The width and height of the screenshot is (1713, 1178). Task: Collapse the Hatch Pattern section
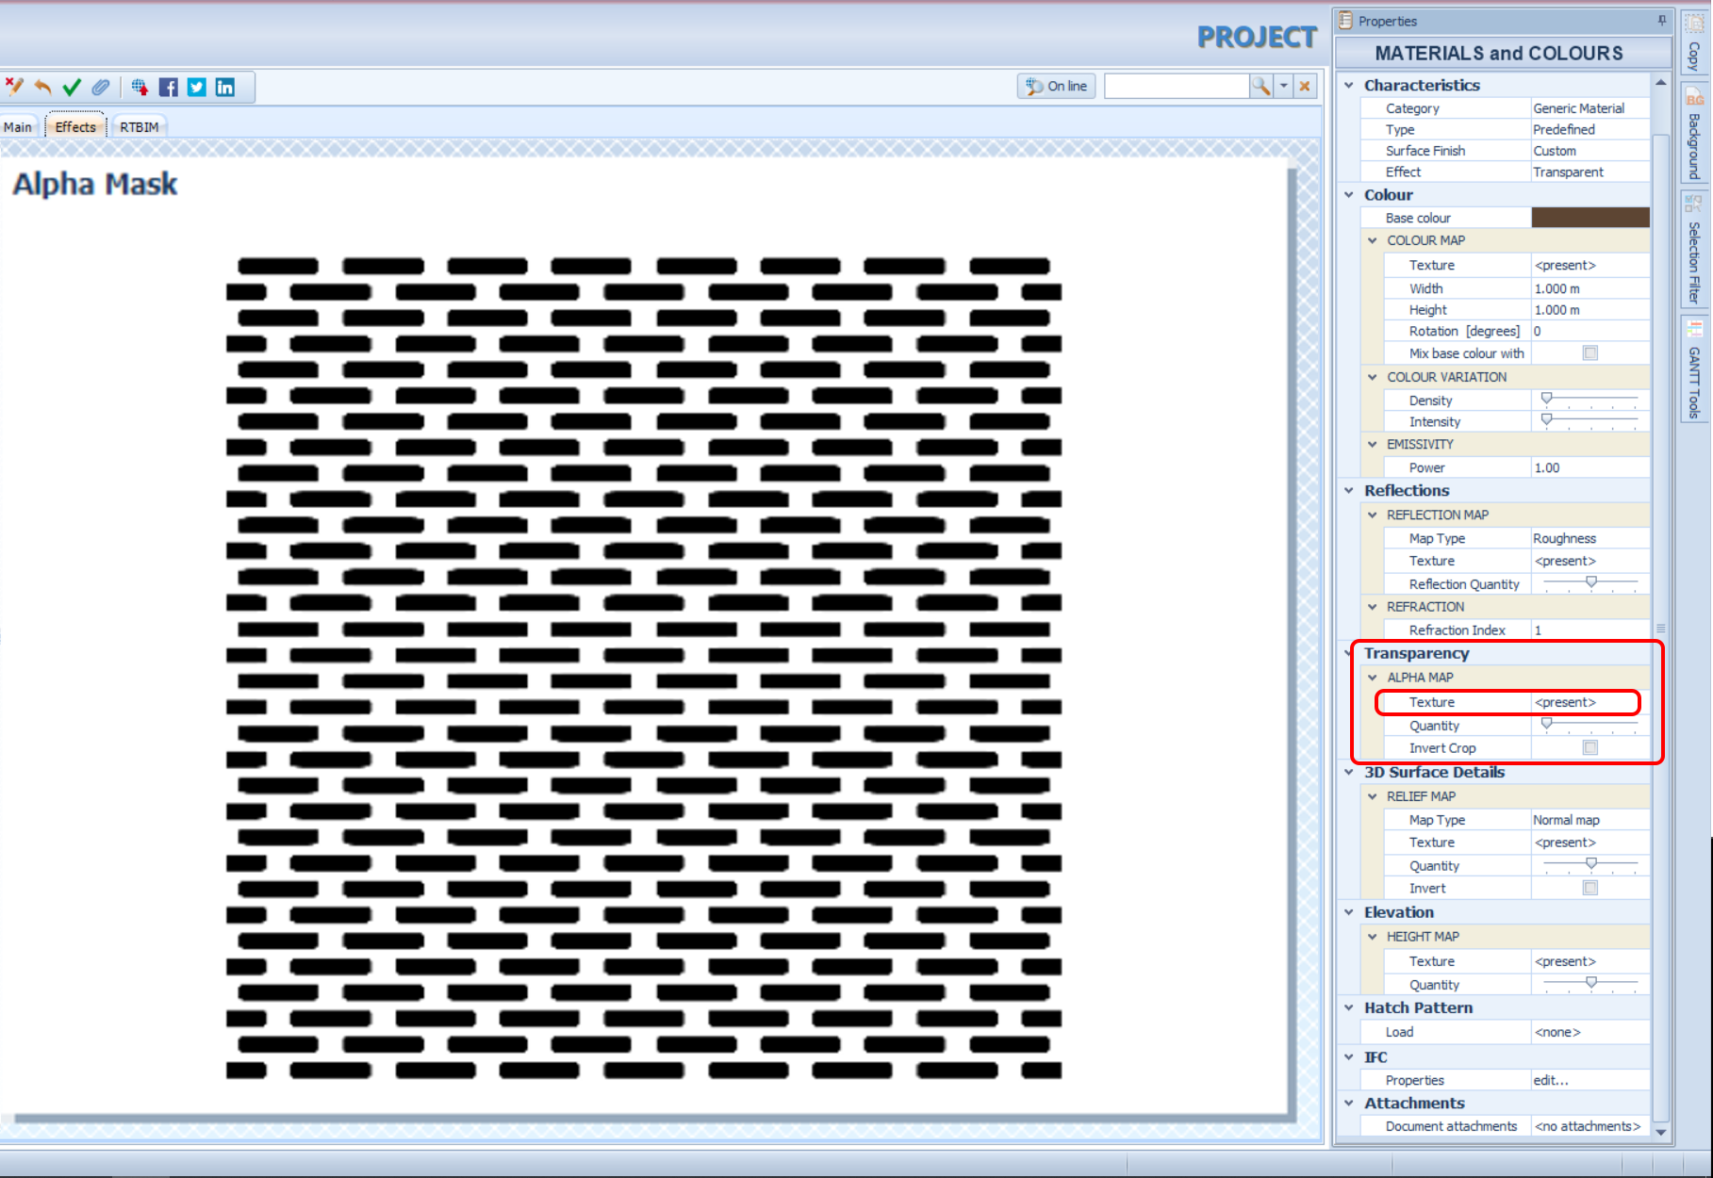[x=1349, y=1007]
